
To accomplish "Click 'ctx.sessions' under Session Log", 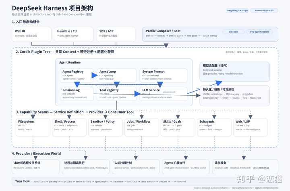I will [x=69, y=94].
